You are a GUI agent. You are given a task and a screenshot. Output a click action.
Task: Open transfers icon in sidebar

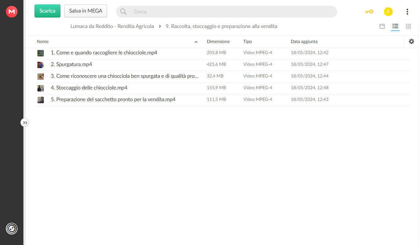(x=12, y=228)
